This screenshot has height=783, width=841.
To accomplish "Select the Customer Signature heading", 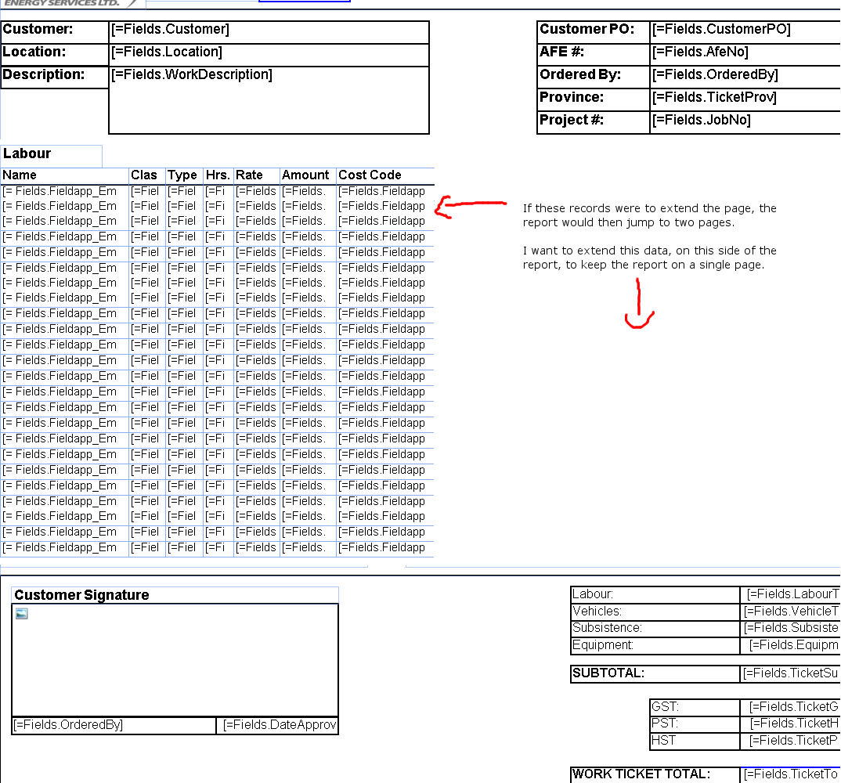I will pyautogui.click(x=175, y=595).
